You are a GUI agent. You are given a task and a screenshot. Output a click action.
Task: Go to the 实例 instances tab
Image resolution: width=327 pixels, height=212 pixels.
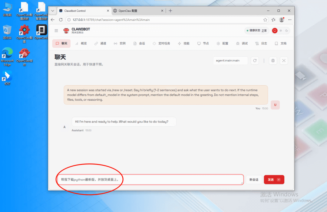pyautogui.click(x=120, y=44)
